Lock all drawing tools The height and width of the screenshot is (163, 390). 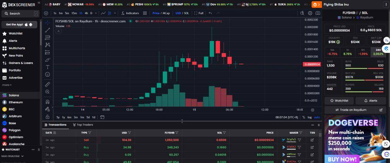point(48,117)
